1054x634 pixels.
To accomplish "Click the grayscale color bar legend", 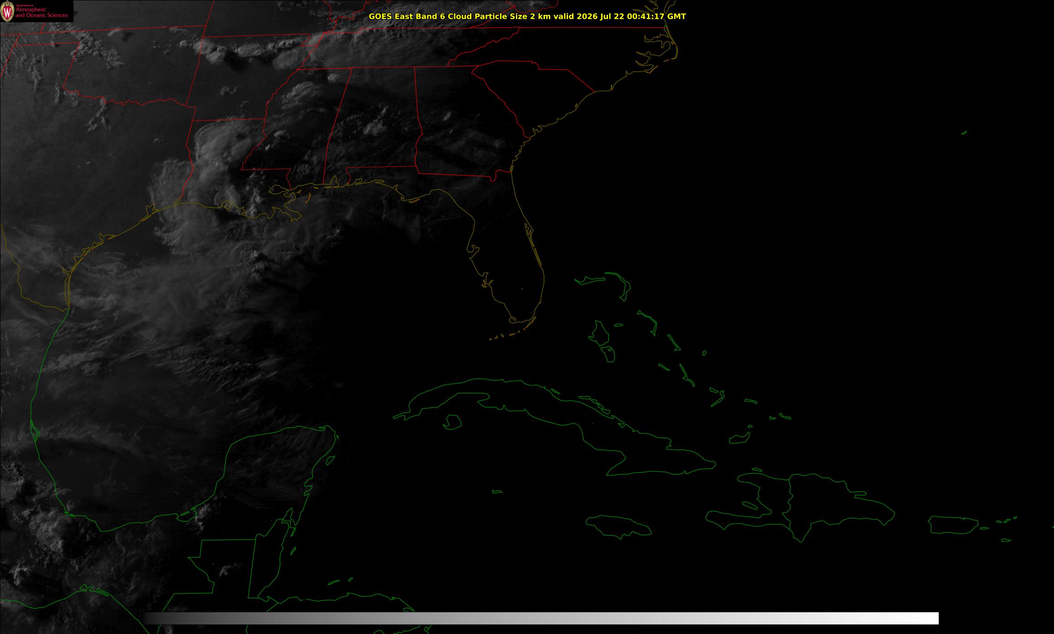I will (x=541, y=618).
